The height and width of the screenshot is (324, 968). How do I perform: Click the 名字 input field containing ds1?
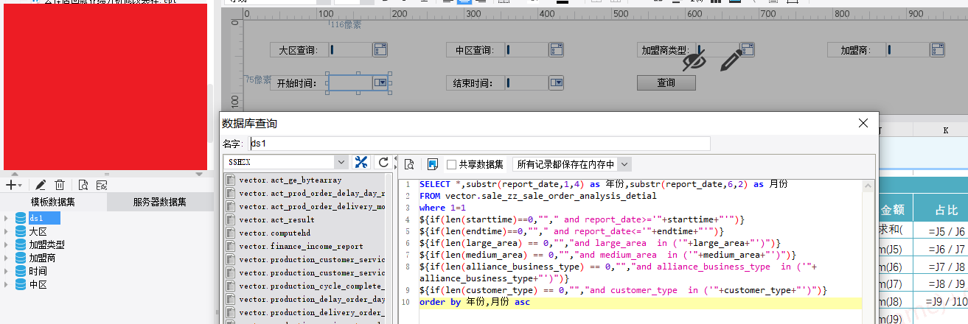click(478, 144)
